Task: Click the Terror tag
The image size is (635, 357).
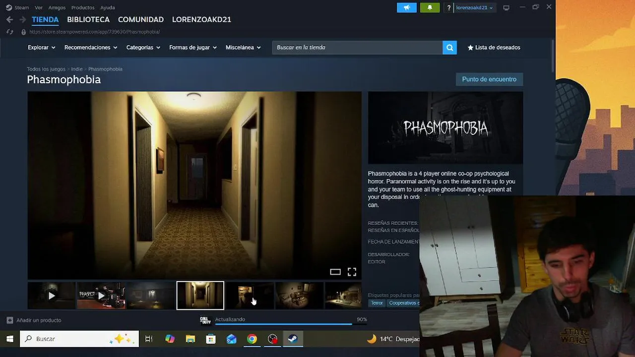Action: coord(377,303)
